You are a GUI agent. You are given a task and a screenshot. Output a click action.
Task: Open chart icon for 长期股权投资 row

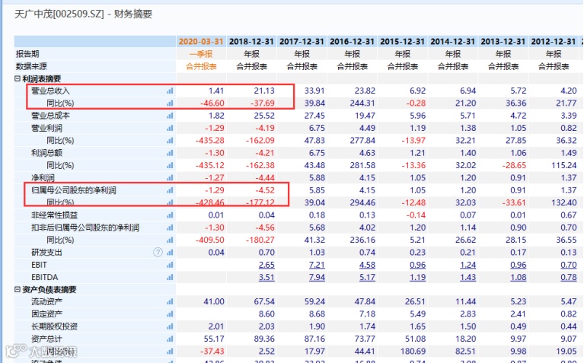point(170,326)
